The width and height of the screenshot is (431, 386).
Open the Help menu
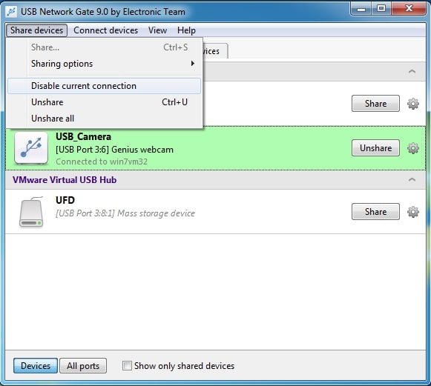click(x=186, y=30)
